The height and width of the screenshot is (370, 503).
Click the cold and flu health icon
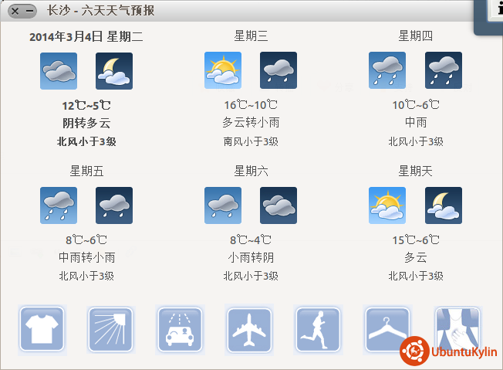(457, 330)
